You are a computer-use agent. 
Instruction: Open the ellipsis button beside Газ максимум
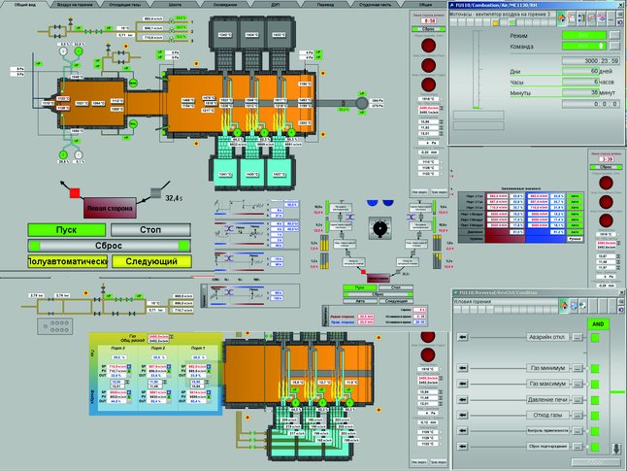click(577, 384)
